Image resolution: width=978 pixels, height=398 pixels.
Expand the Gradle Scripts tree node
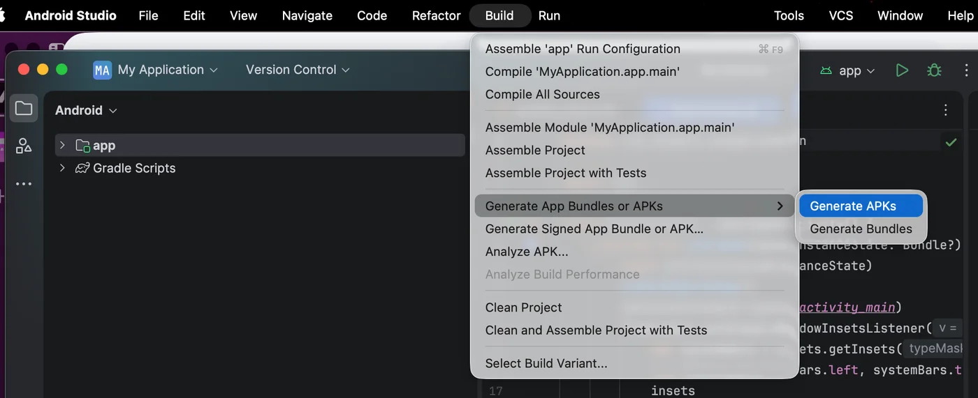62,168
